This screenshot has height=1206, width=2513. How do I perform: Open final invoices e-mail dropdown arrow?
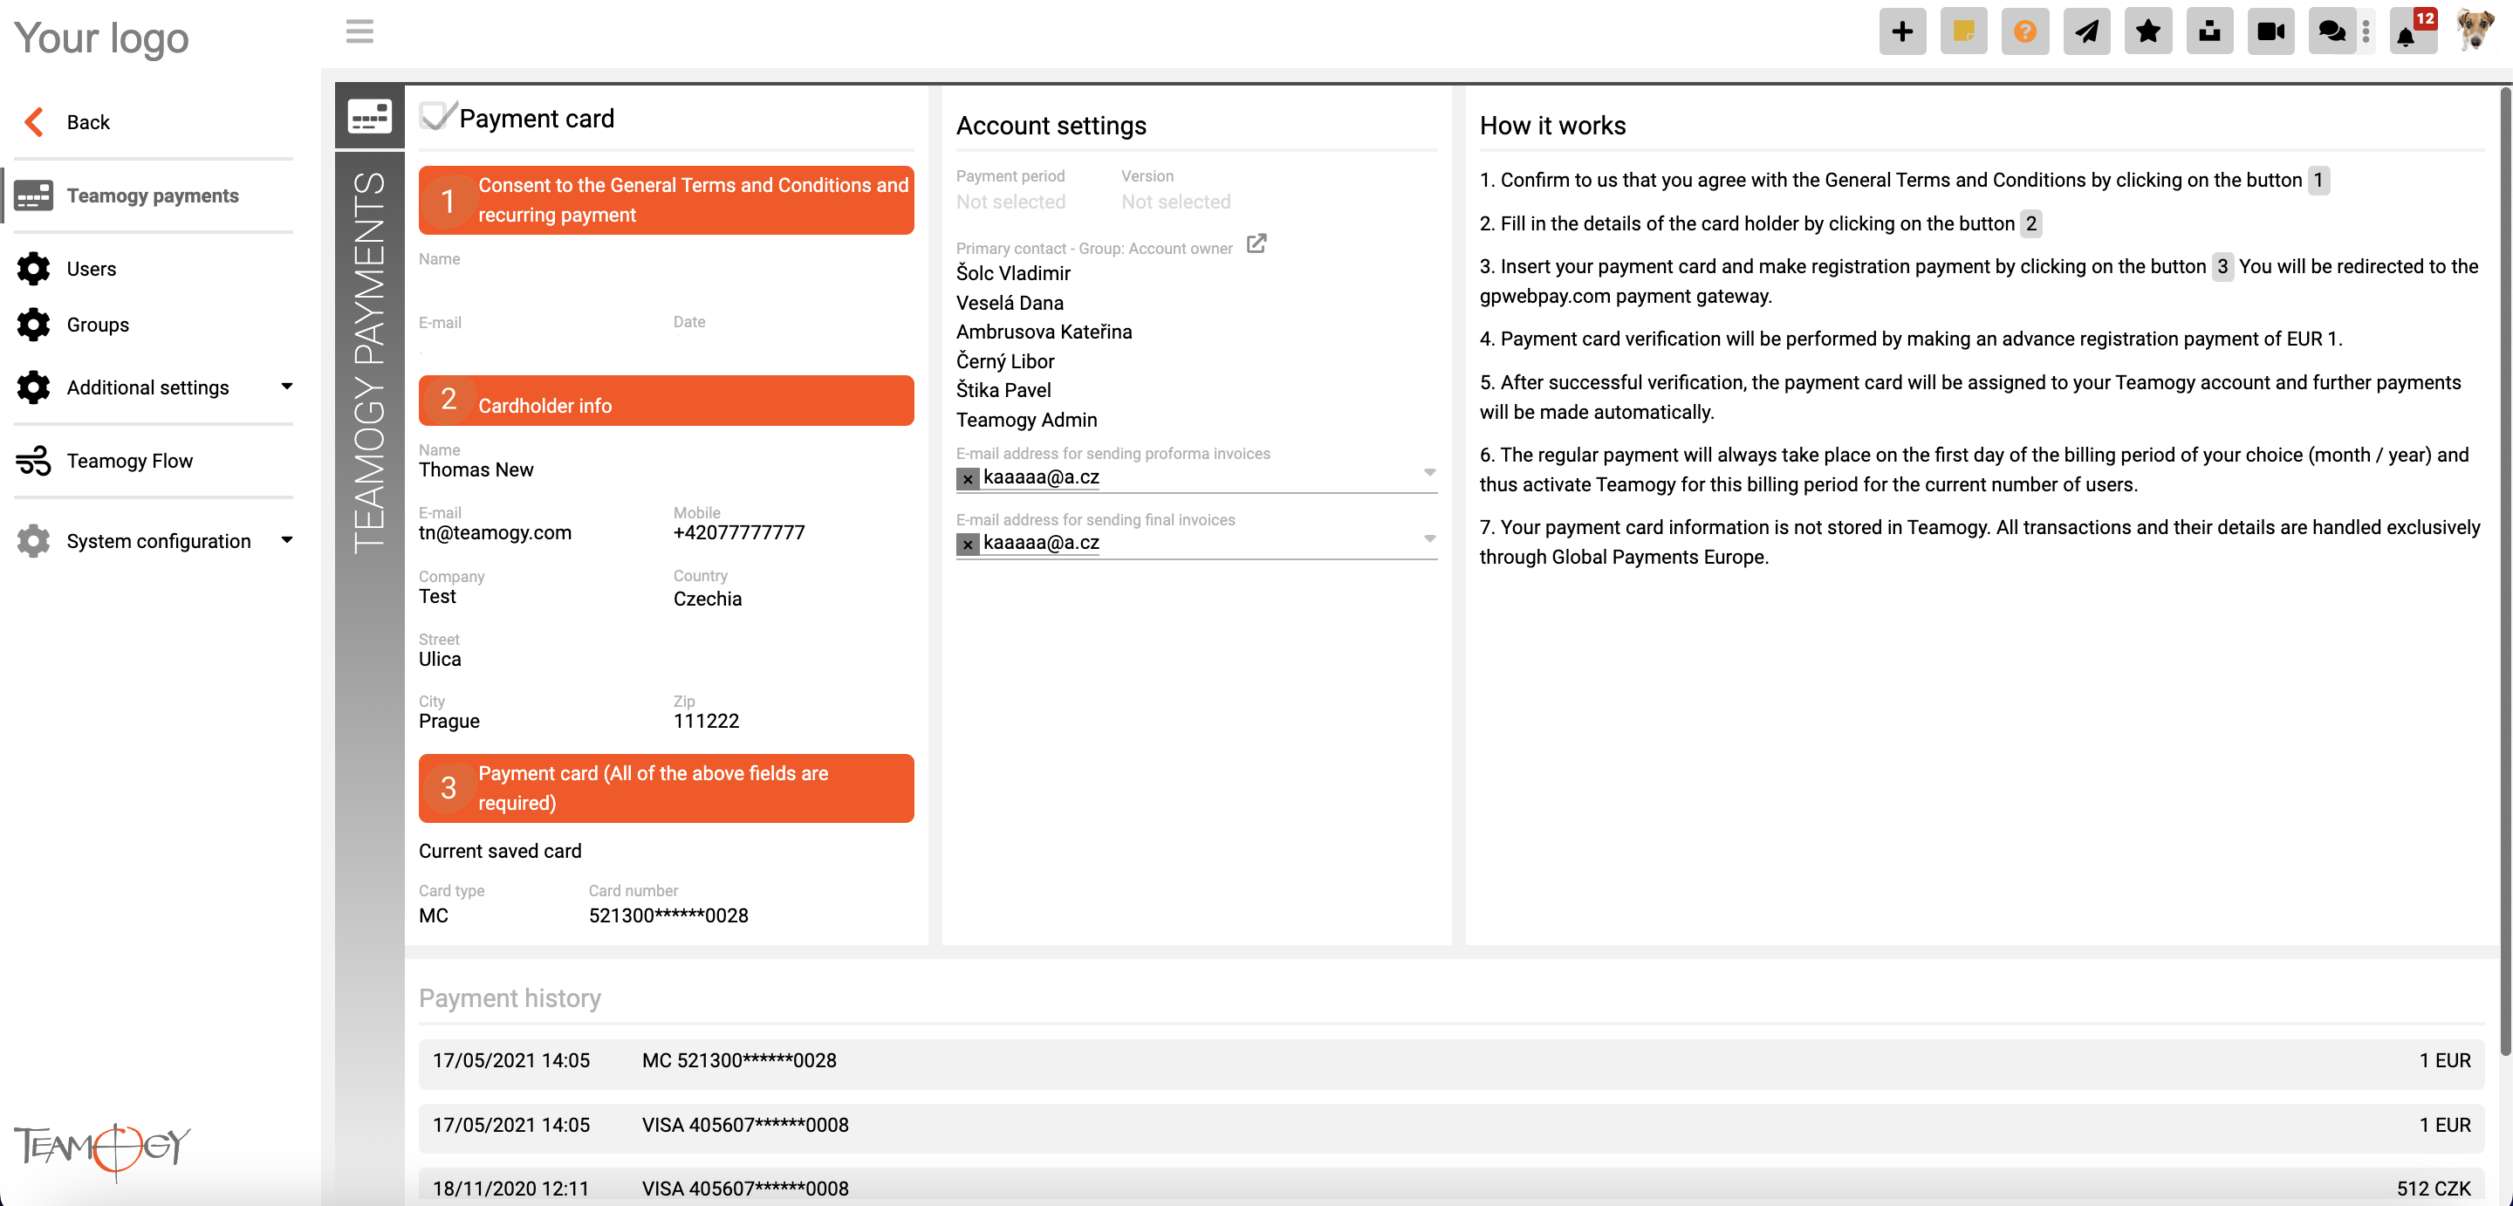point(1429,538)
